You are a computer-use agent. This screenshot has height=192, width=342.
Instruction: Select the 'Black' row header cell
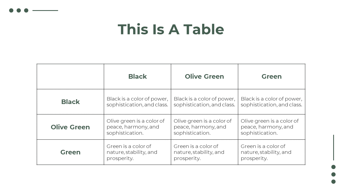coord(70,102)
